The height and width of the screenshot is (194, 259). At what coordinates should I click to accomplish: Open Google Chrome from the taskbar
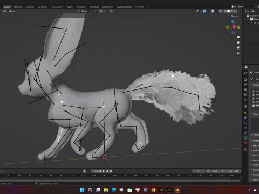click(153, 190)
